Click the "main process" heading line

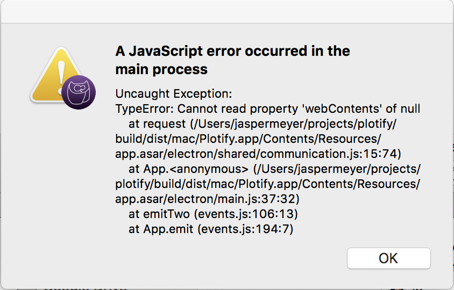click(161, 69)
